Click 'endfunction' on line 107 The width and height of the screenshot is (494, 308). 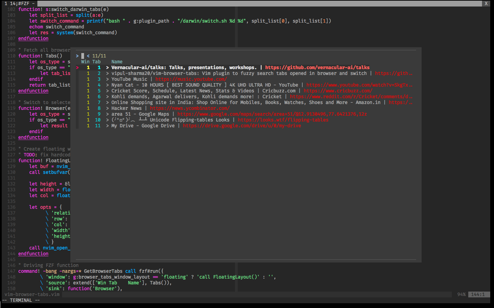tap(33, 38)
